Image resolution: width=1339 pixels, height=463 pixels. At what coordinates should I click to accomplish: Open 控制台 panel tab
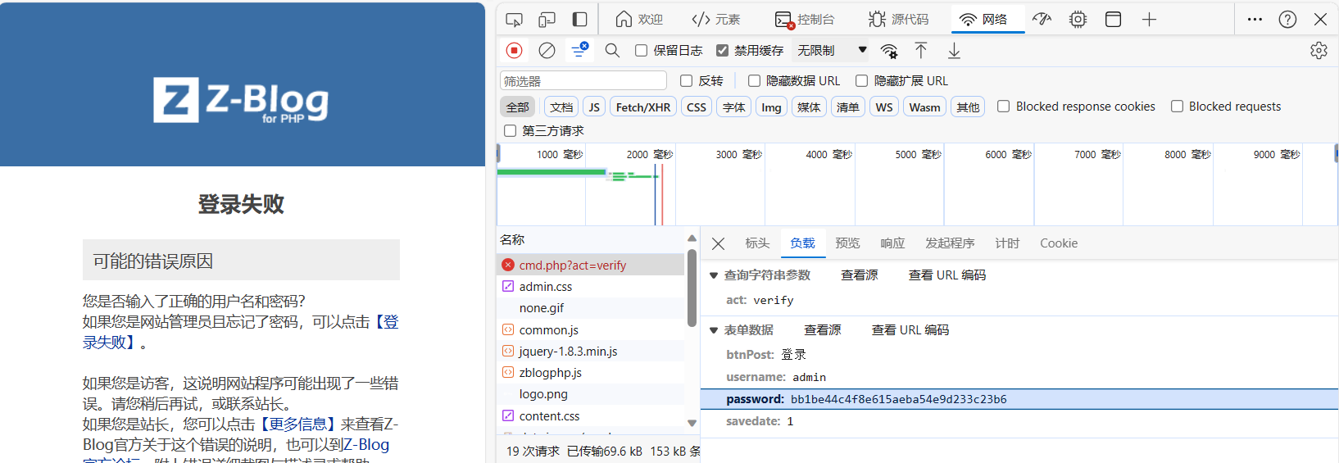click(x=805, y=19)
